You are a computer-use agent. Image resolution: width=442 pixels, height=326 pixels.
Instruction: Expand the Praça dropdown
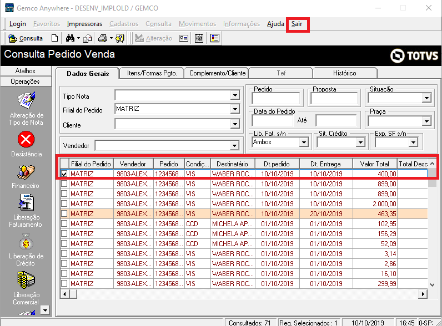427,121
